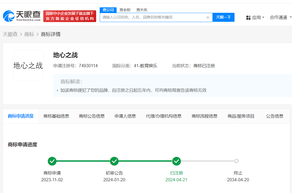Viewport: 292px width, 193px height.
Task: Click the 已注册 green checkmark icon
Action: pyautogui.click(x=176, y=161)
